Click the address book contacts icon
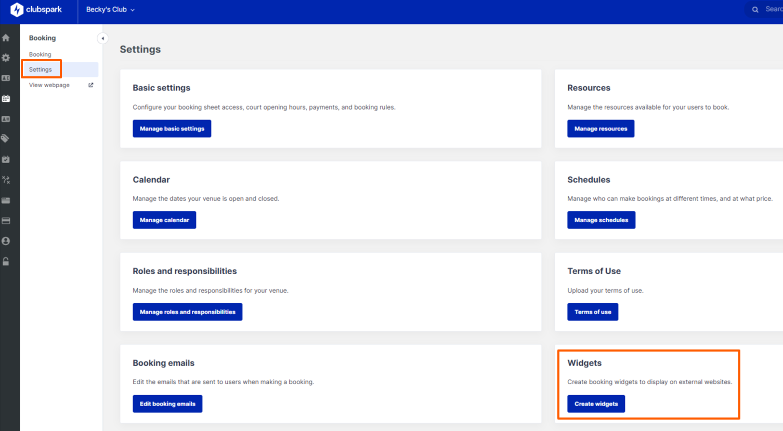 5,78
